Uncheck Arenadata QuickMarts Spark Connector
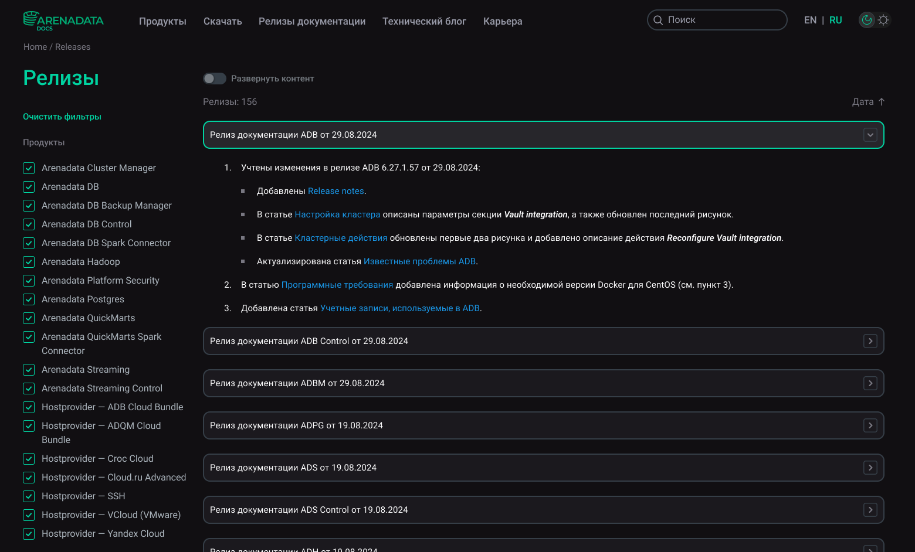 point(29,337)
